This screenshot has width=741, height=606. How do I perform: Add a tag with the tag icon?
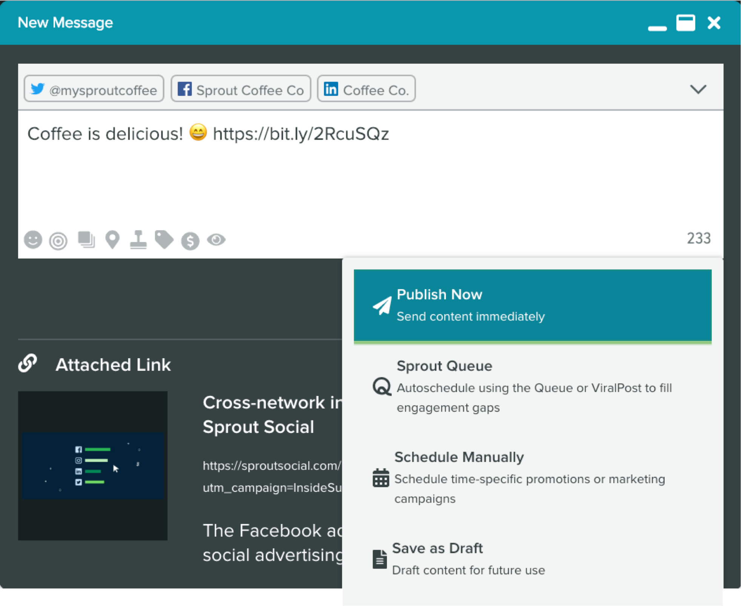pyautogui.click(x=164, y=240)
